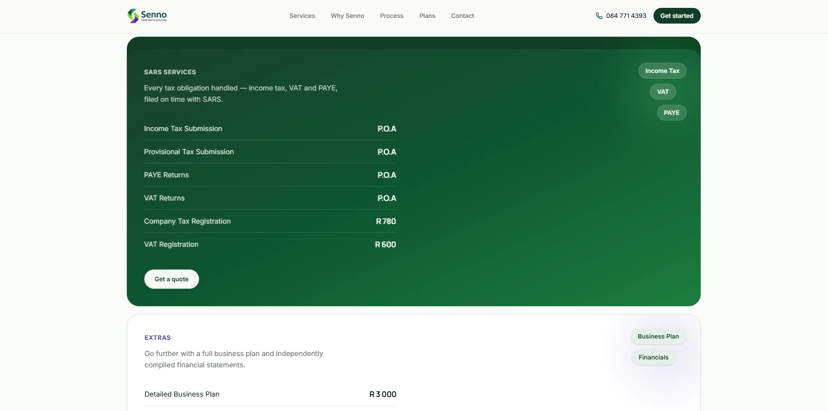Screen dimensions: 828x411
Task: Click P.O.A for Income Tax Submission
Action: [x=387, y=129]
